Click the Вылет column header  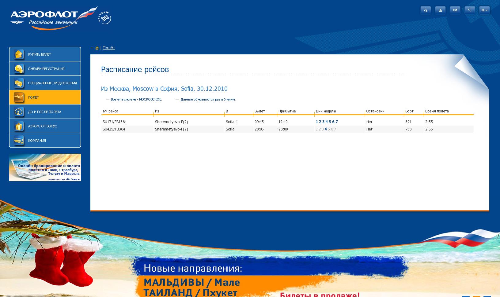coord(259,111)
